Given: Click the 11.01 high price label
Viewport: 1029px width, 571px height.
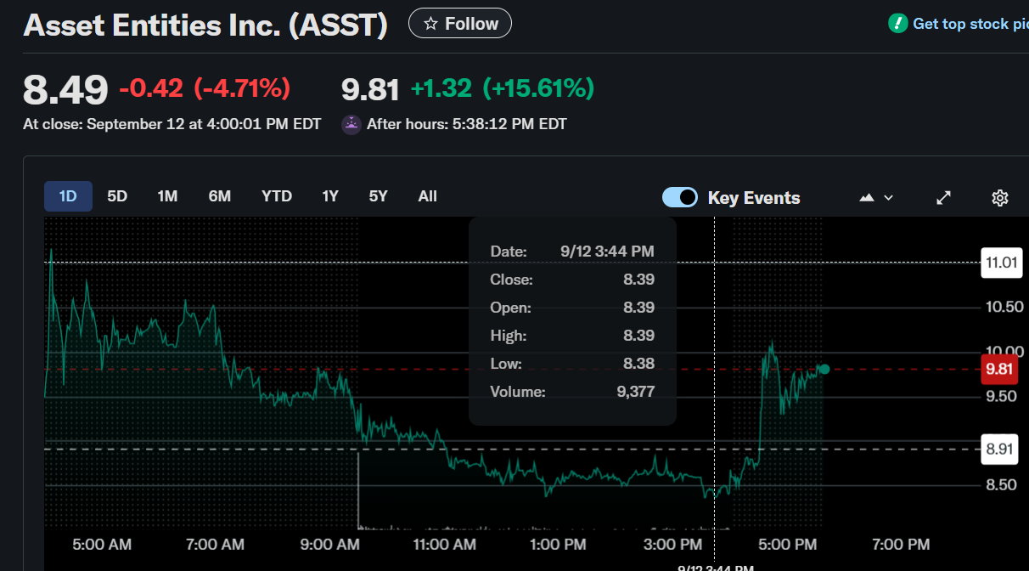Looking at the screenshot, I should coord(1001,263).
